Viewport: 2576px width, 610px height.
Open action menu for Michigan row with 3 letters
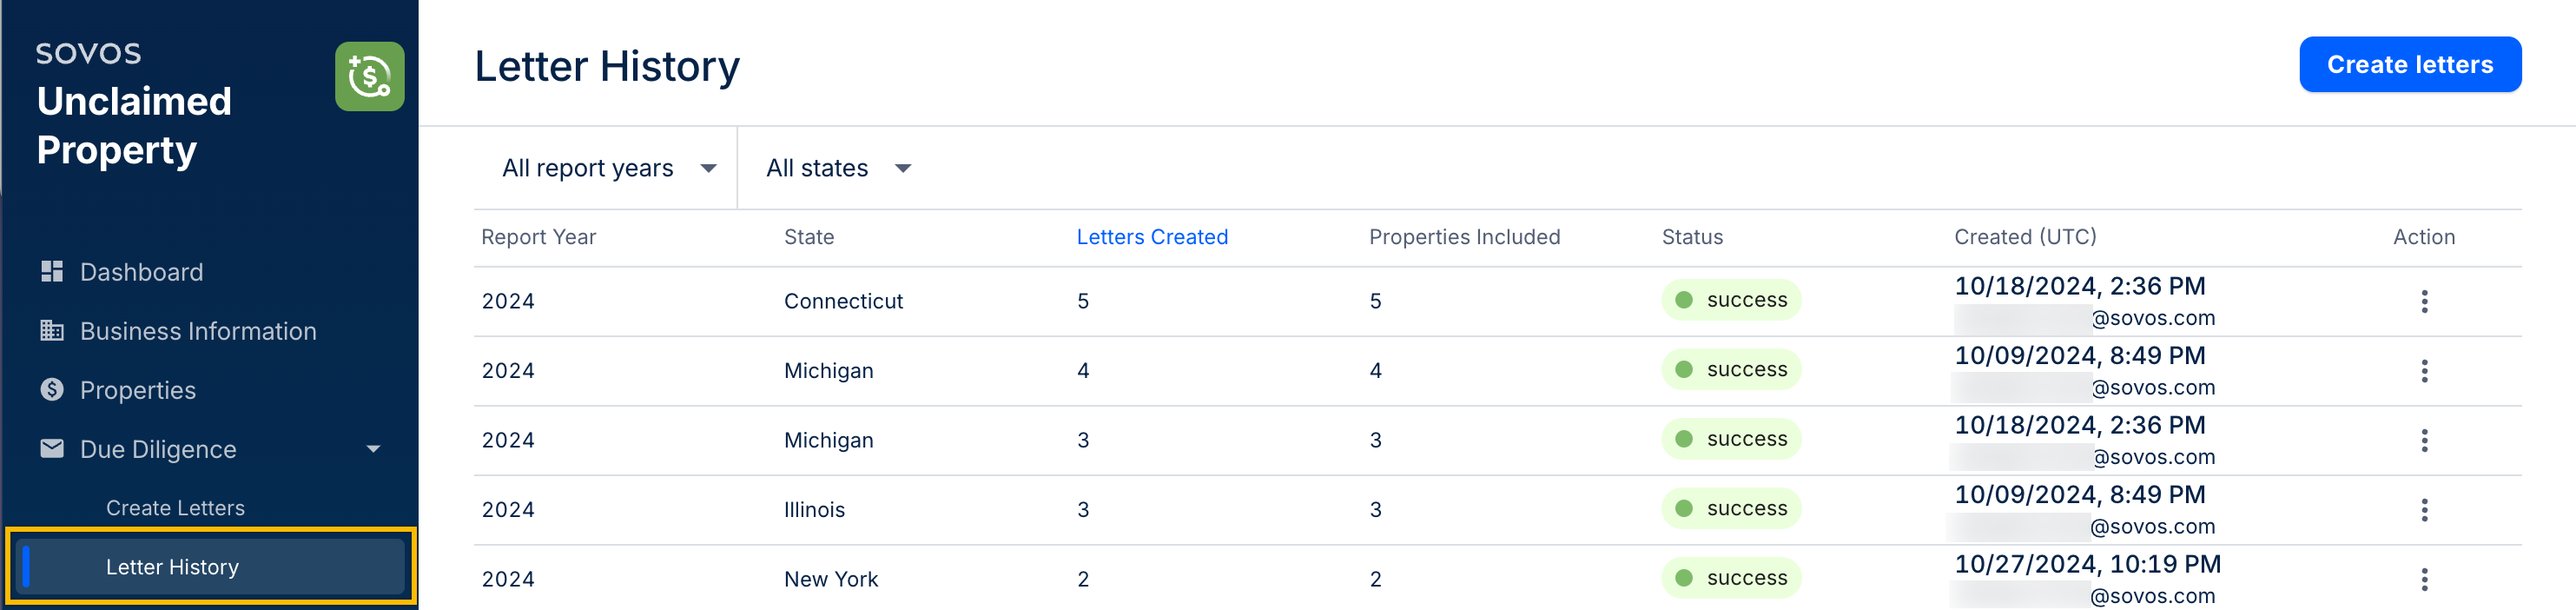coord(2423,440)
